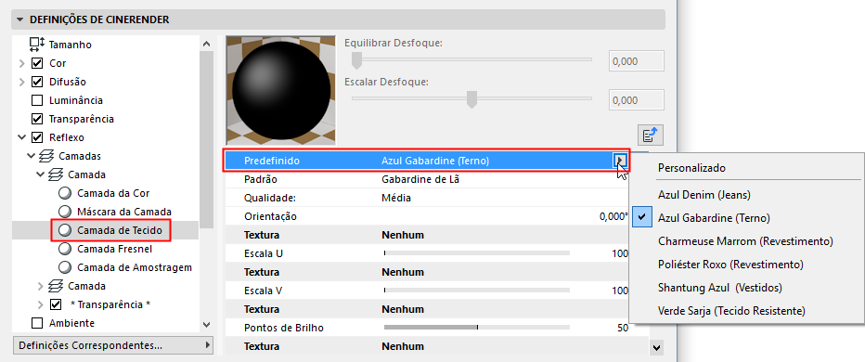Click the sphere icon beside Máscara da Camada
865x362 pixels.
(x=66, y=212)
